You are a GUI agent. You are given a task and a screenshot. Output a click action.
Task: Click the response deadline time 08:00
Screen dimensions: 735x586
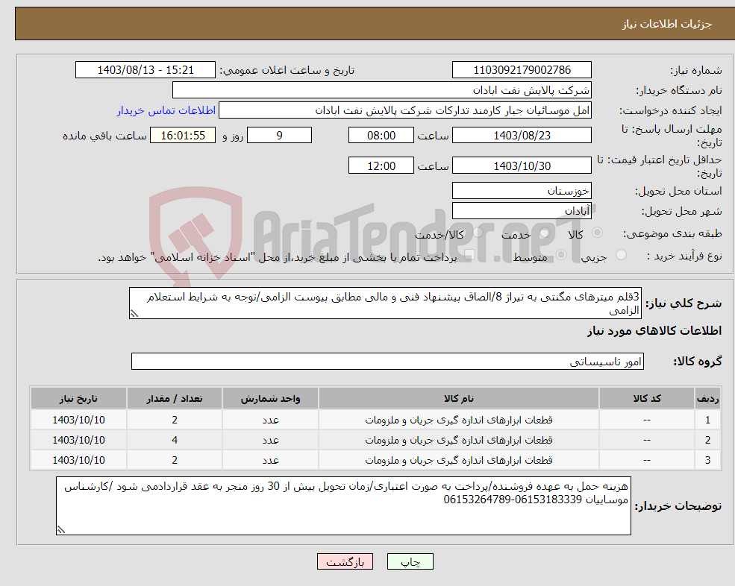coord(381,136)
